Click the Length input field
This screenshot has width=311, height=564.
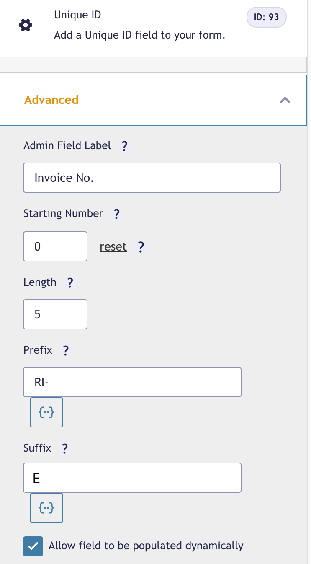(55, 314)
